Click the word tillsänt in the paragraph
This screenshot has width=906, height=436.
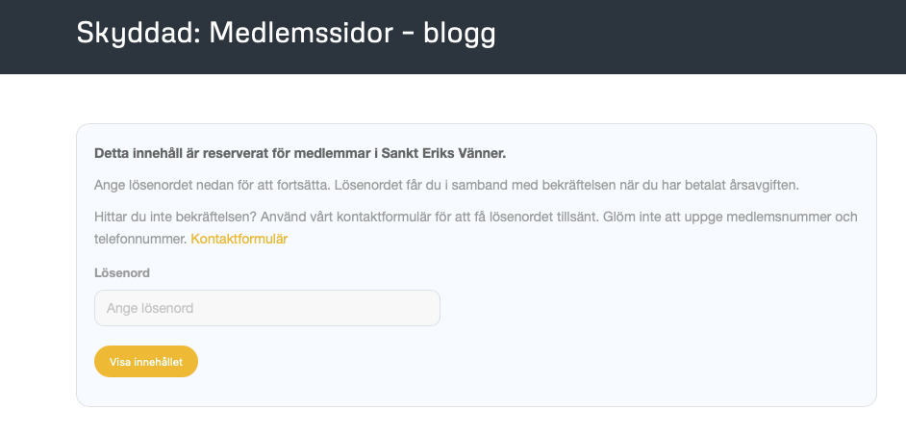pos(570,217)
